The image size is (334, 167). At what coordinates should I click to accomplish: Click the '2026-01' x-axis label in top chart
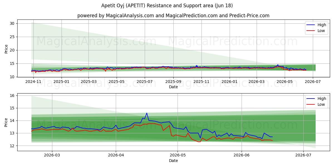[x=229, y=82]
